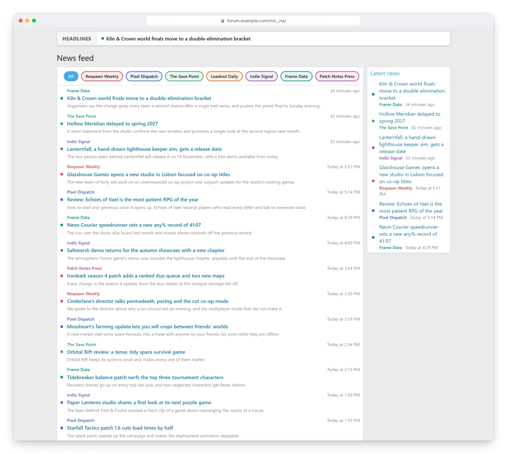Choose the Frame Data filter pill
This screenshot has width=507, height=454.
[296, 76]
